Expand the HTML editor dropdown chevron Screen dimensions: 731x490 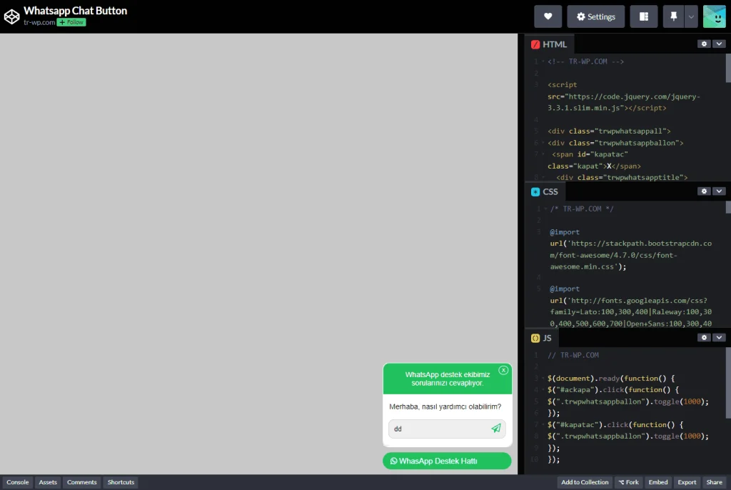tap(719, 44)
